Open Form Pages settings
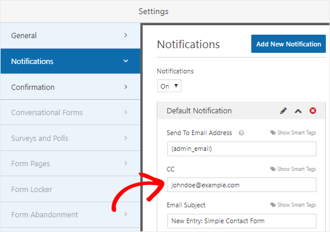Screen dimensions: 330x232 tap(70, 164)
